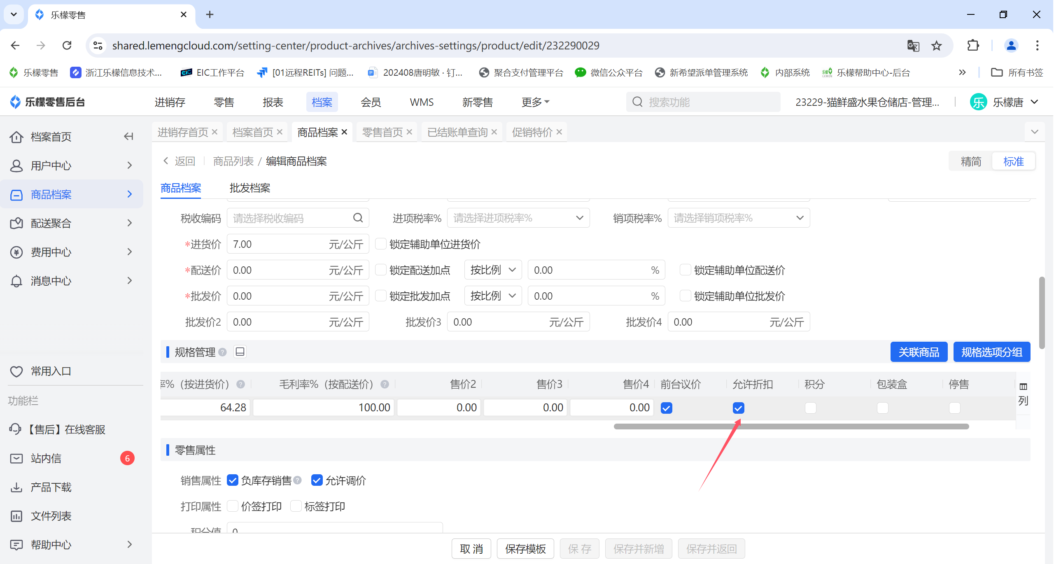
Task: Click the page vertical scrollbar thumb
Action: point(1042,313)
